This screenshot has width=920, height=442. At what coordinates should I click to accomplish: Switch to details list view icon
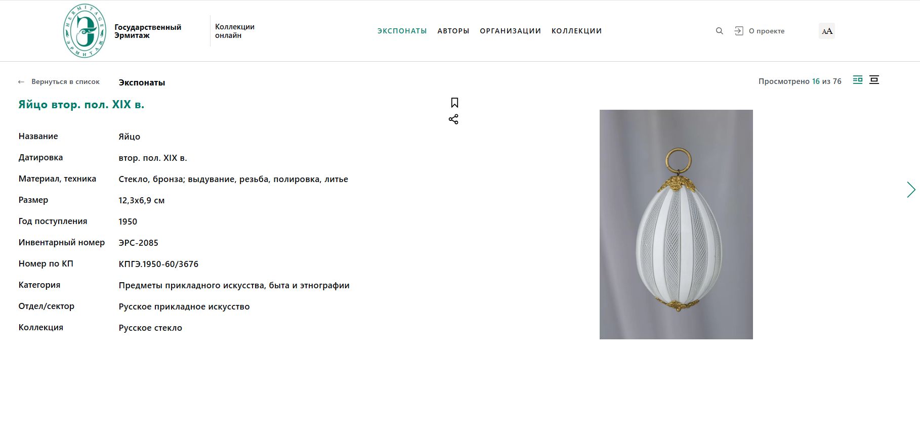coord(857,80)
